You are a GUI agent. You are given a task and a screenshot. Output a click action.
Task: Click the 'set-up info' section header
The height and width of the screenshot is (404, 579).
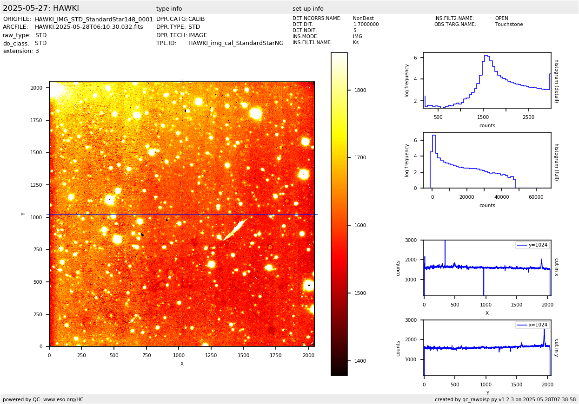308,9
